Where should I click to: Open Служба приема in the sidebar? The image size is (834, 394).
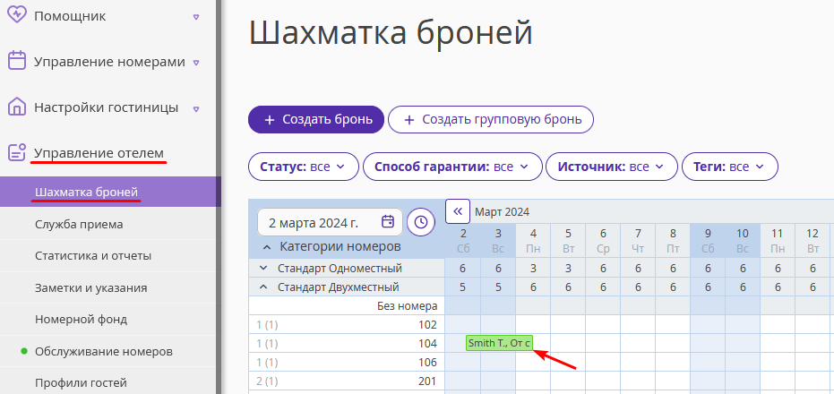coord(79,225)
